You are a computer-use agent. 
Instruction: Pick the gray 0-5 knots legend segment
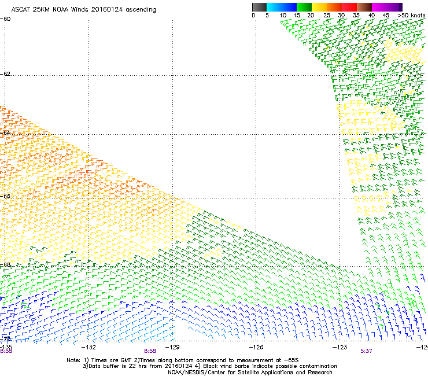[259, 7]
